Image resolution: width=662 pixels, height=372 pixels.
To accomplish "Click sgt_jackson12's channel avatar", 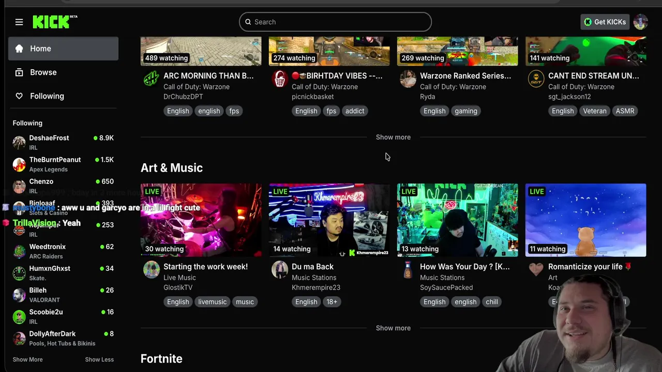I will 536,79.
